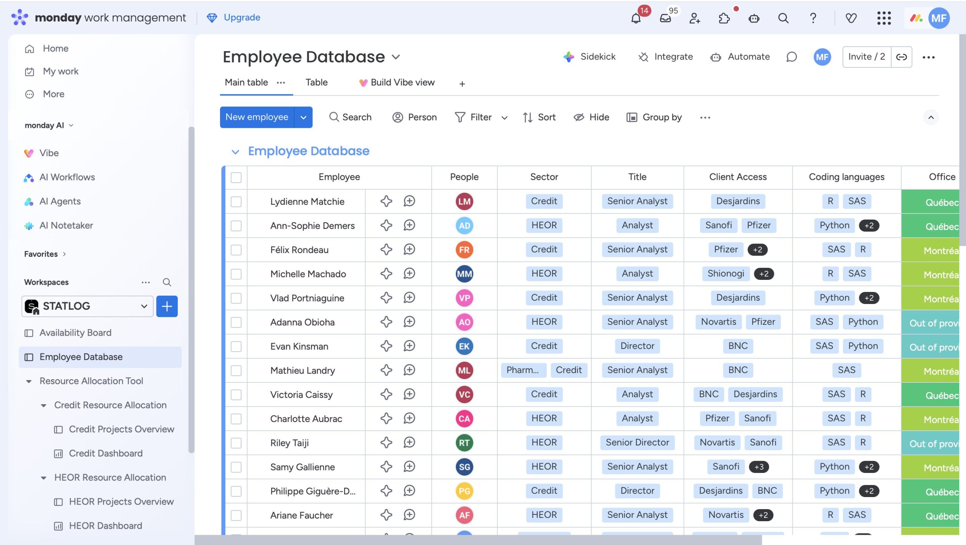Check the Michelle Machado row
The width and height of the screenshot is (966, 545).
236,274
